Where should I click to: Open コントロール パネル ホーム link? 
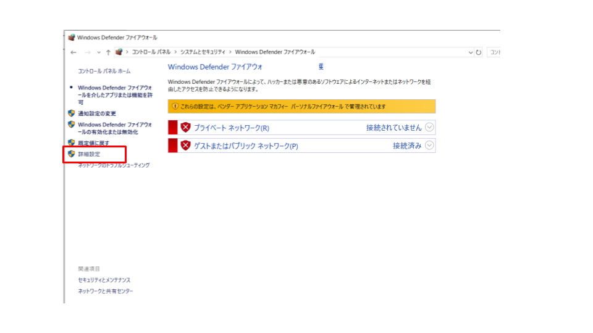pos(104,71)
